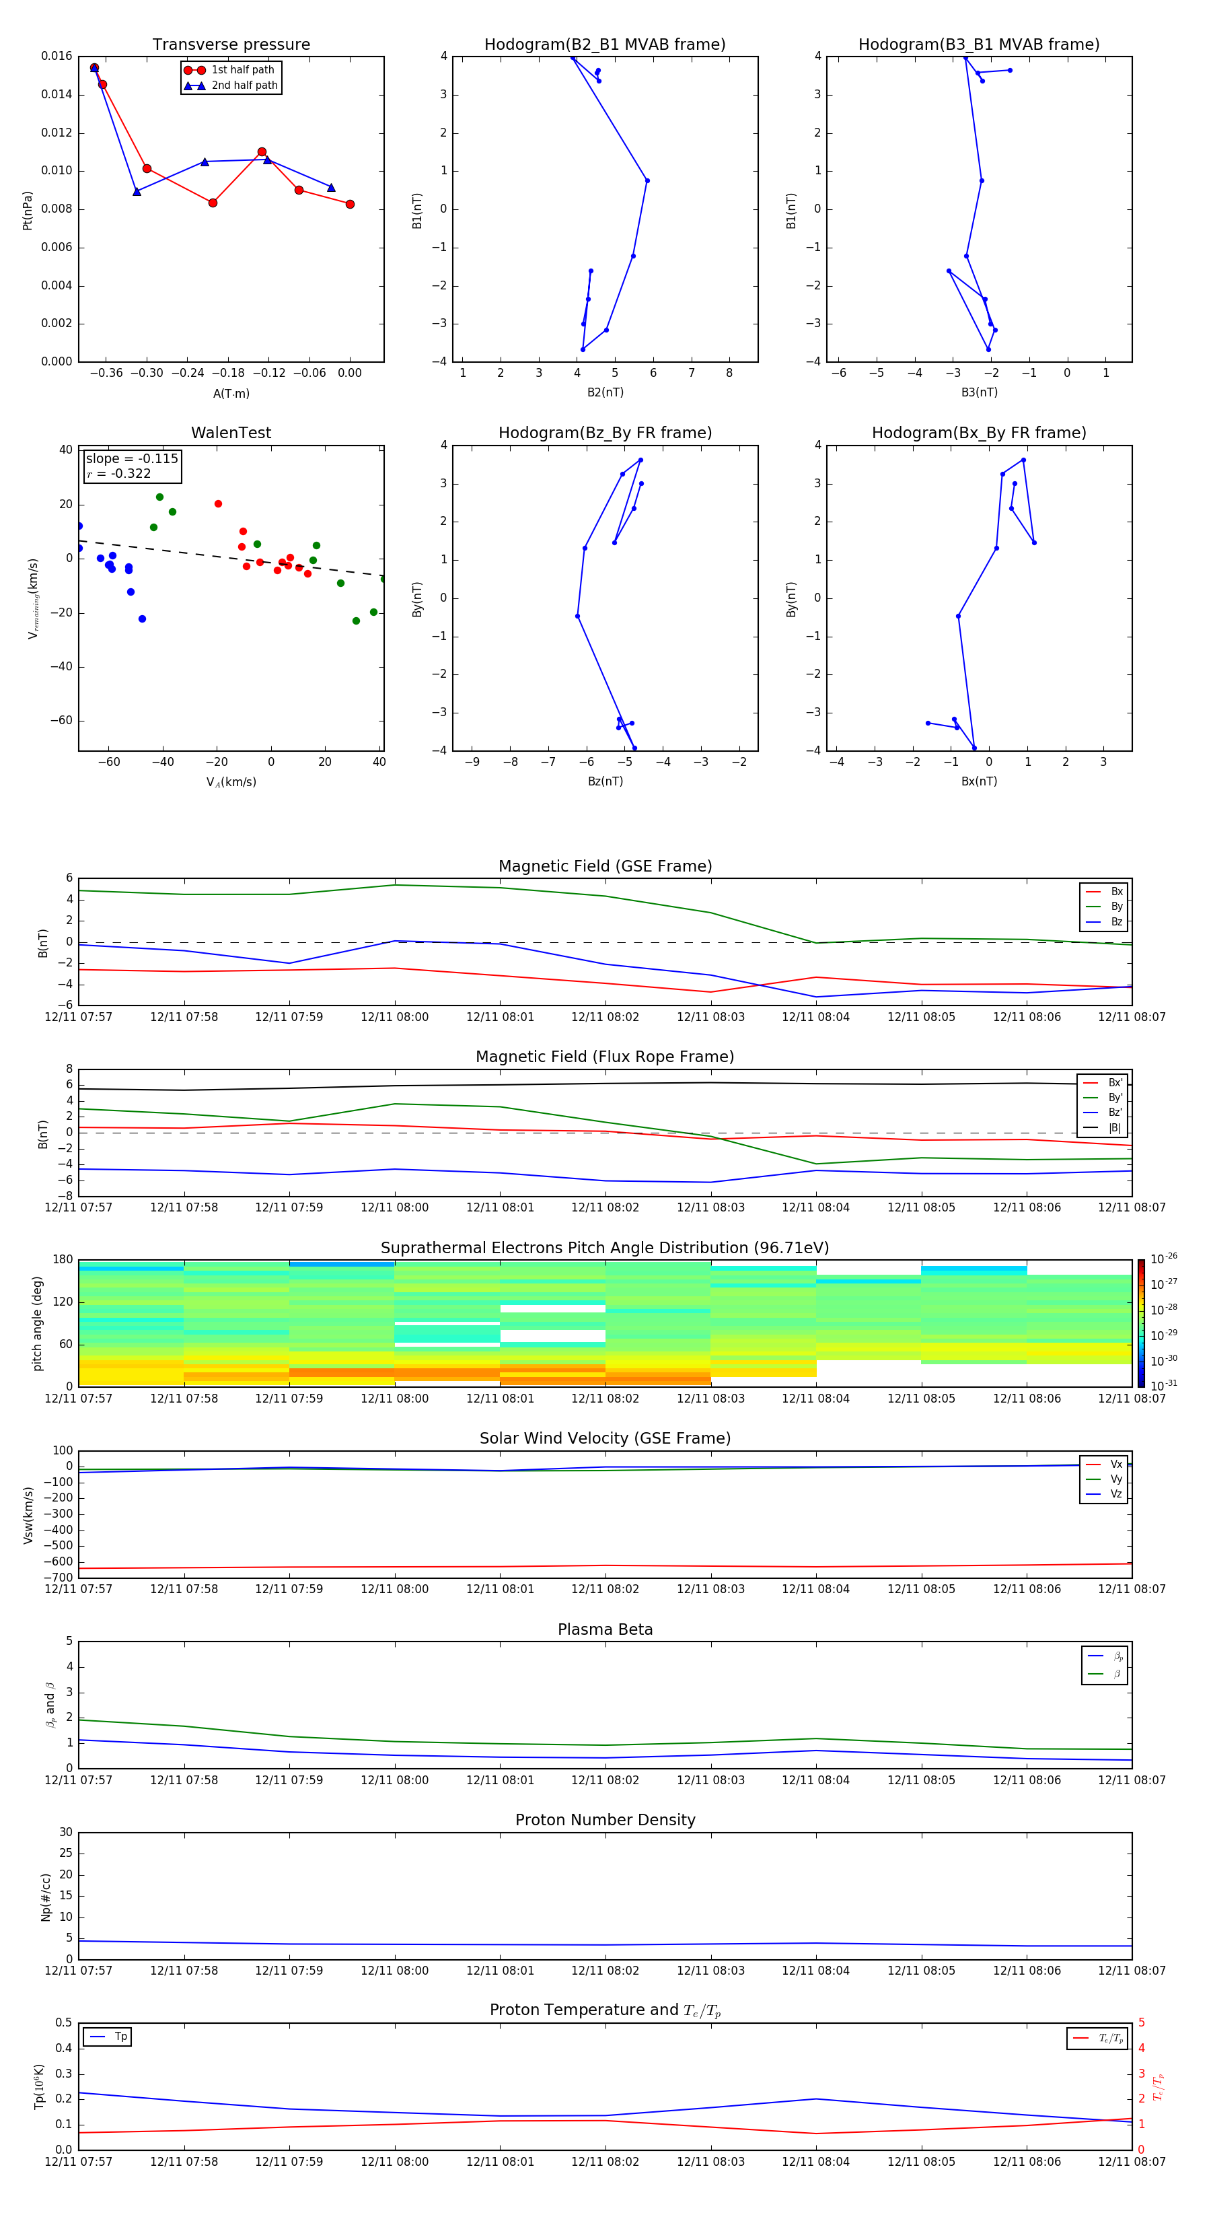Click the Walen test V_A(km/s) axis label
The width and height of the screenshot is (1211, 2221).
pyautogui.click(x=231, y=782)
